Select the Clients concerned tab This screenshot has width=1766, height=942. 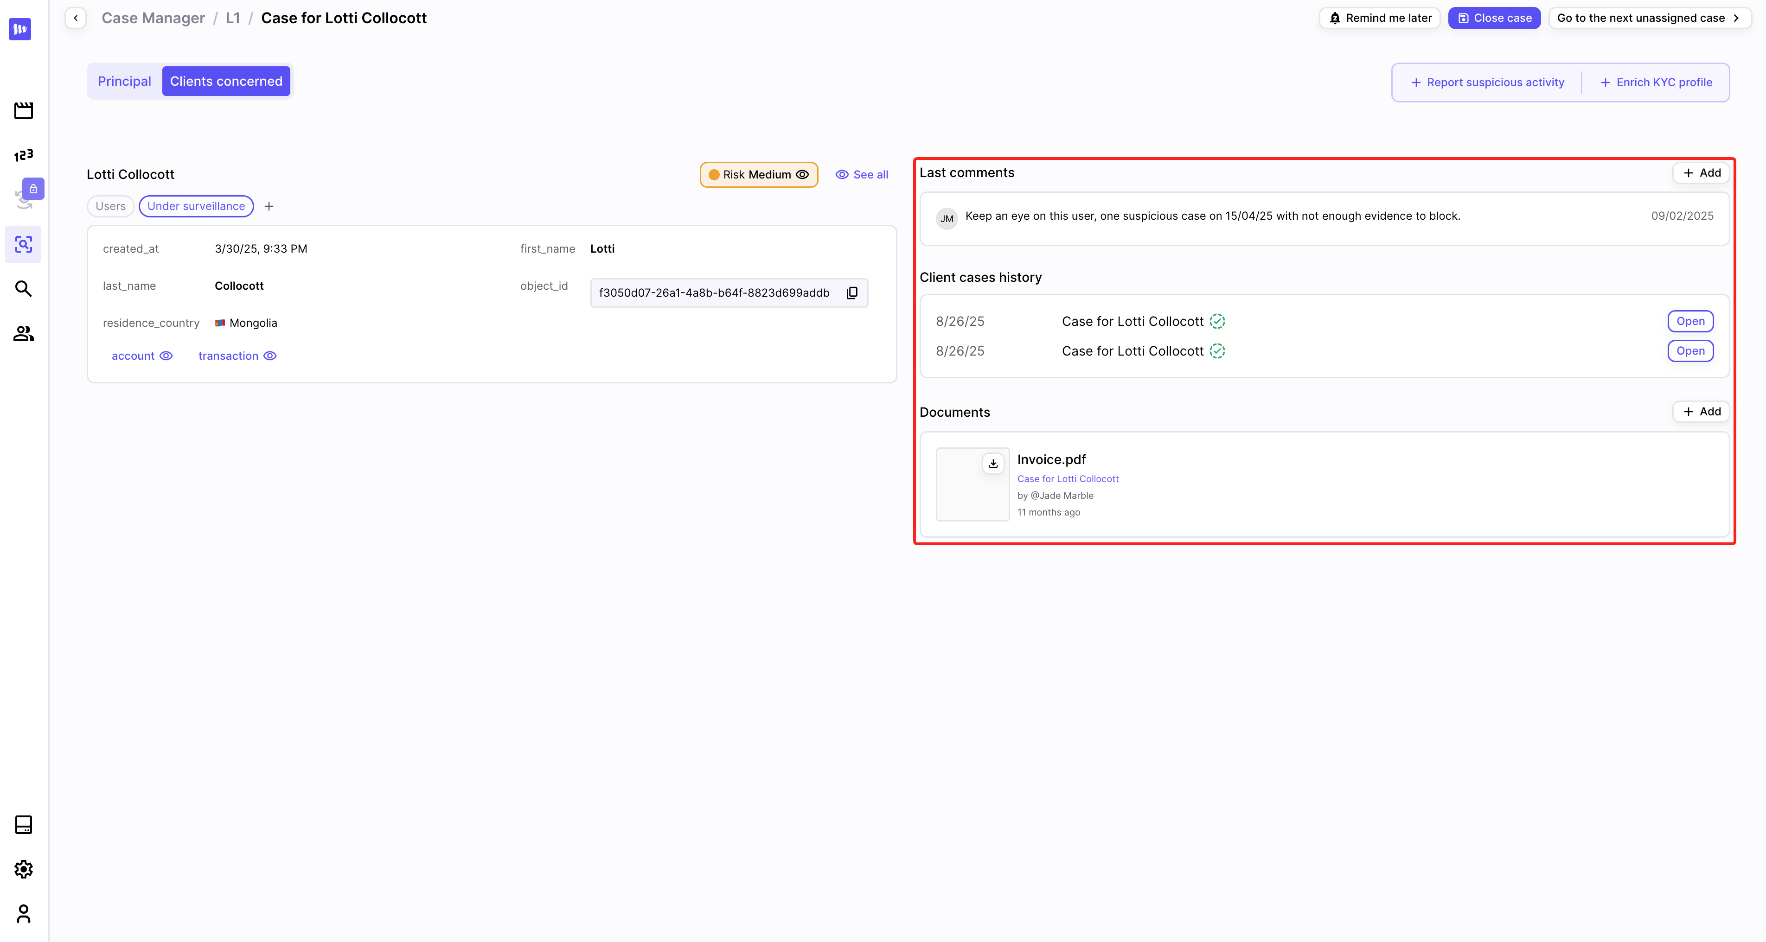click(x=226, y=81)
